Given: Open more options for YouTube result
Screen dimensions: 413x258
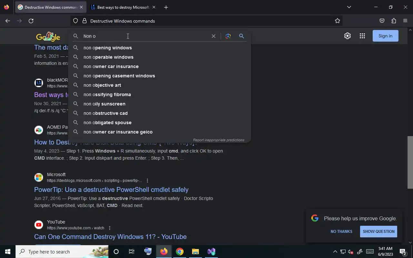Looking at the screenshot, I should pos(110,228).
